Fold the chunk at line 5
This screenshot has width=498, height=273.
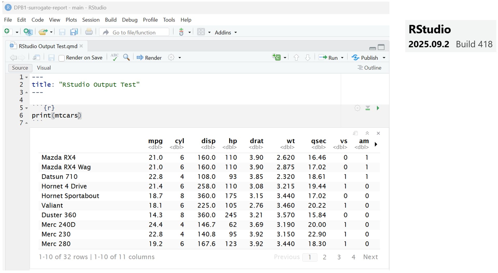26,108
